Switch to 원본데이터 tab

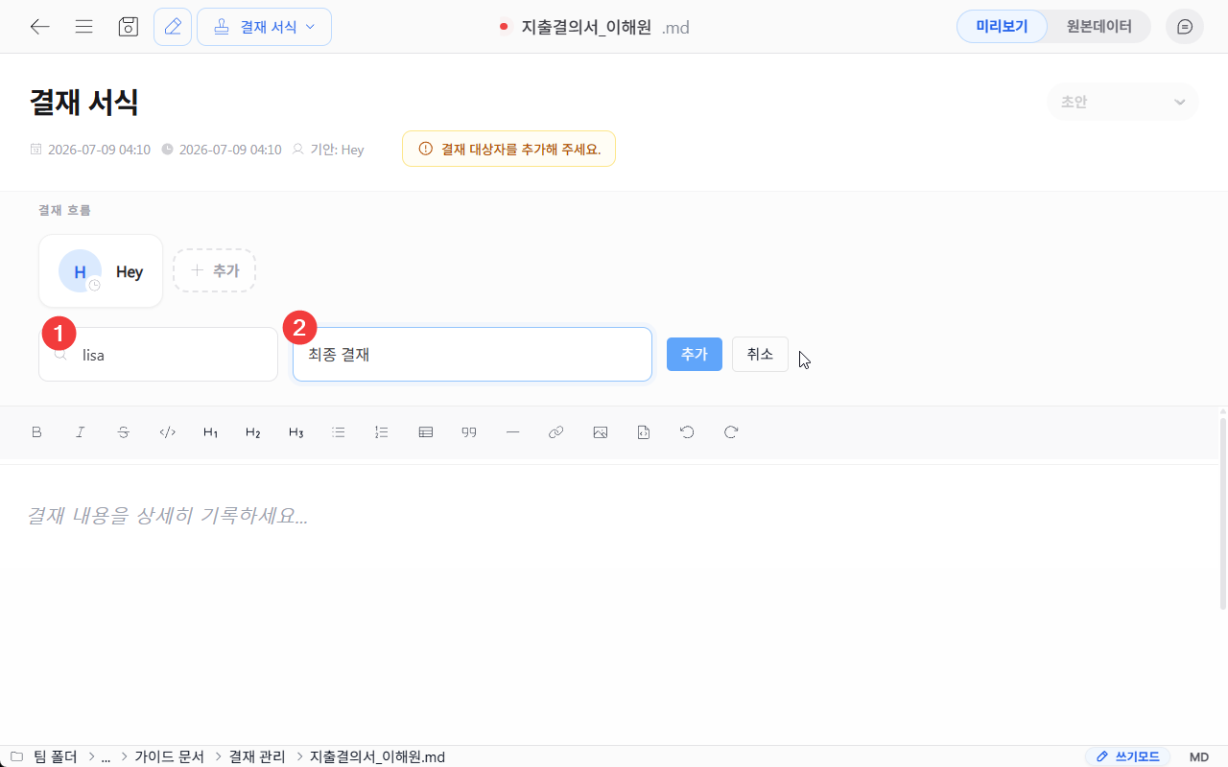point(1098,27)
